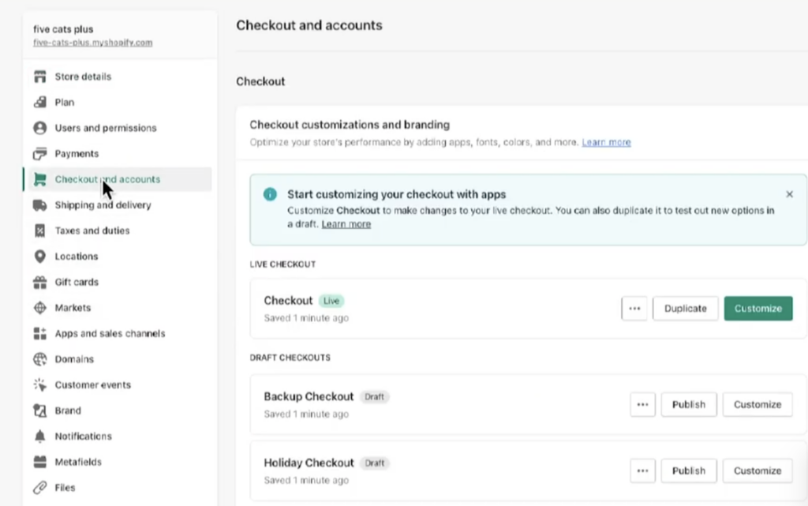The width and height of the screenshot is (808, 506).
Task: Click the Payments card icon
Action: [39, 154]
